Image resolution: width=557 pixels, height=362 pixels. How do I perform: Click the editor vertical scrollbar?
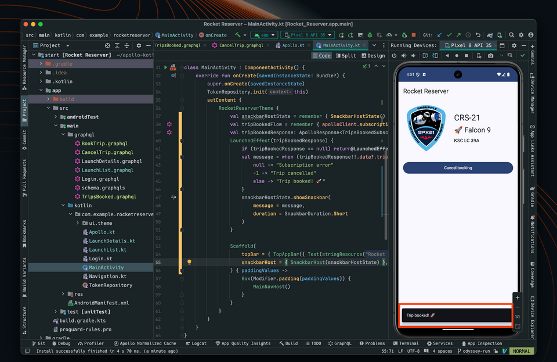(385, 196)
